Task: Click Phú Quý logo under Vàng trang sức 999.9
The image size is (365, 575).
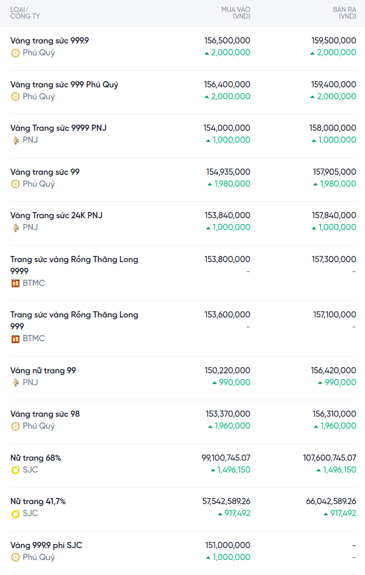Action: click(x=16, y=53)
